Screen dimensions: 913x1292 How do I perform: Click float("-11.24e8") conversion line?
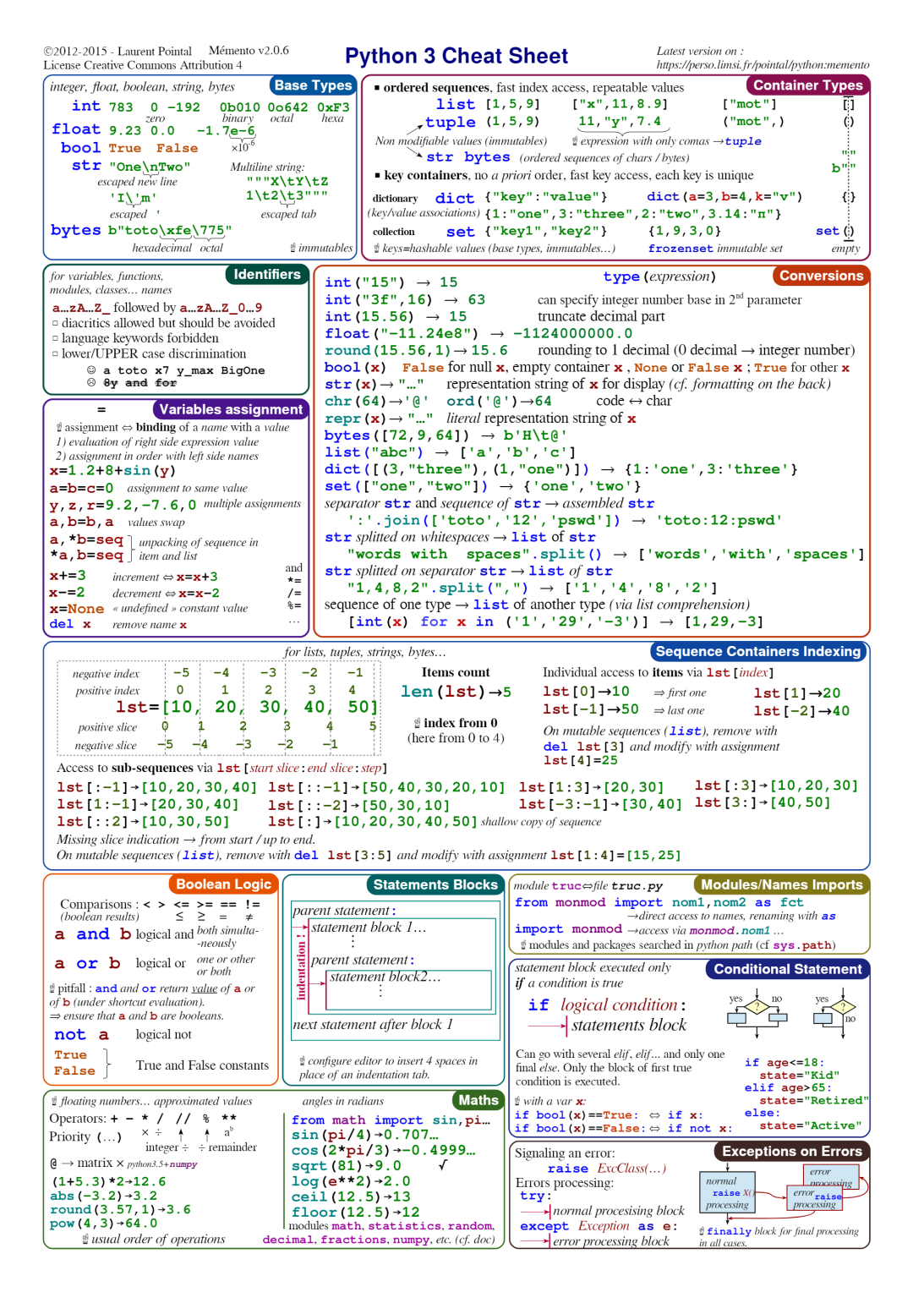[x=478, y=333]
